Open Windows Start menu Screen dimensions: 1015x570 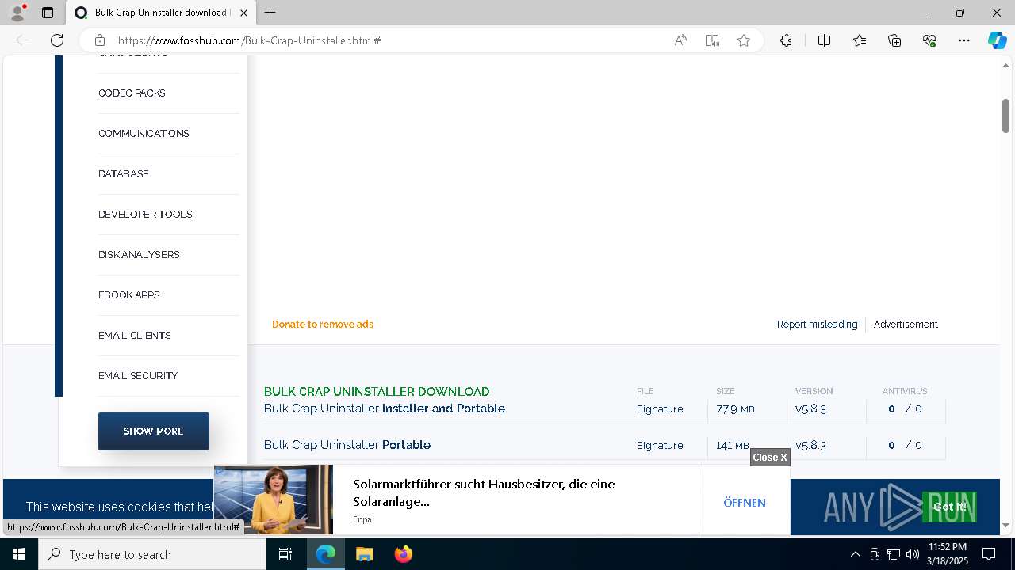point(19,554)
